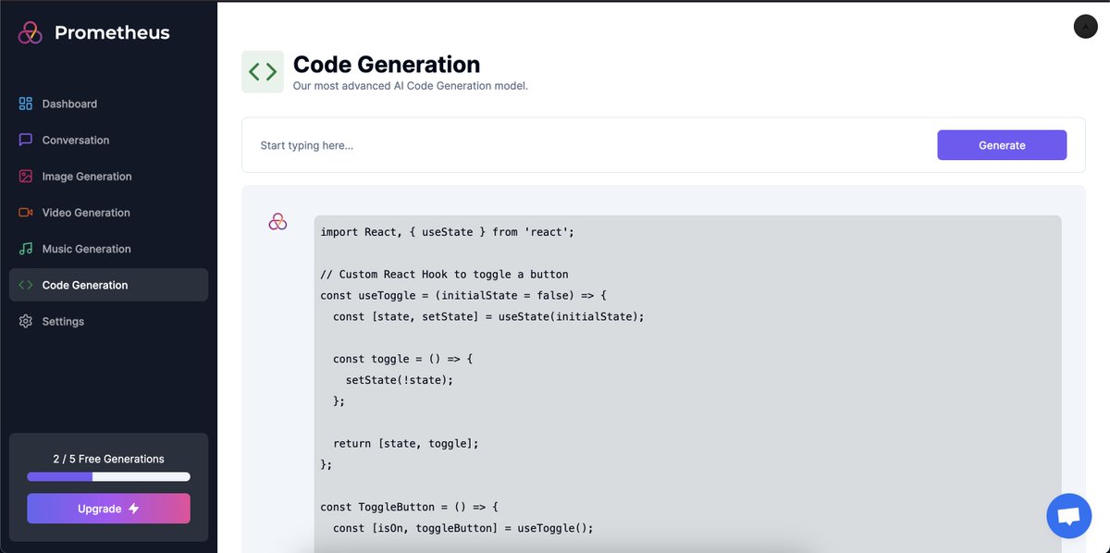Click the Upgrade button
This screenshot has height=553, width=1110.
[x=108, y=509]
